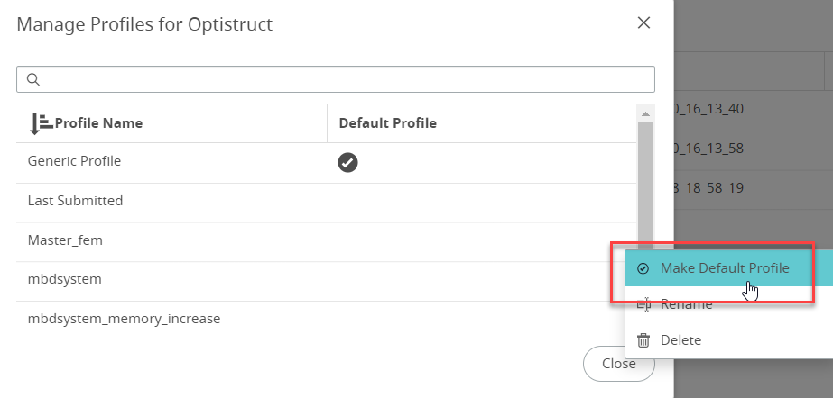This screenshot has width=833, height=398.
Task: Click the Make Default Profile checkmark icon
Action: coord(643,268)
